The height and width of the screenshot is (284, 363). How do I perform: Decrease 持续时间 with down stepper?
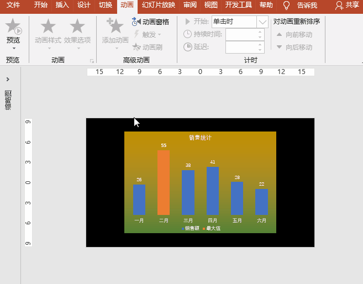coord(260,37)
